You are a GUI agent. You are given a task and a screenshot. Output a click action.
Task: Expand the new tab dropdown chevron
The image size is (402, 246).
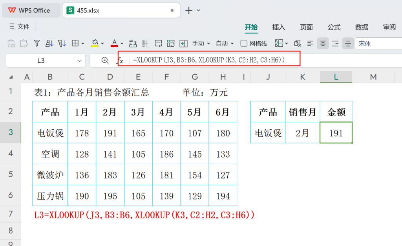pos(198,11)
